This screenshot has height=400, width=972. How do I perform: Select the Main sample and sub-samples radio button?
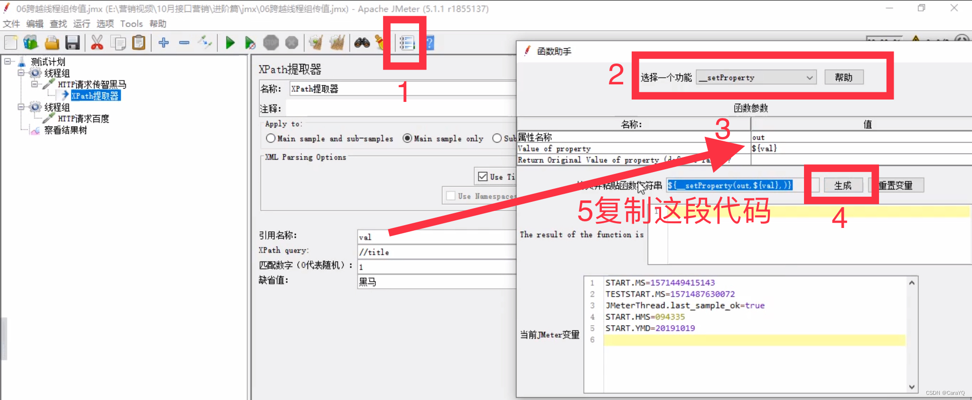click(x=271, y=138)
